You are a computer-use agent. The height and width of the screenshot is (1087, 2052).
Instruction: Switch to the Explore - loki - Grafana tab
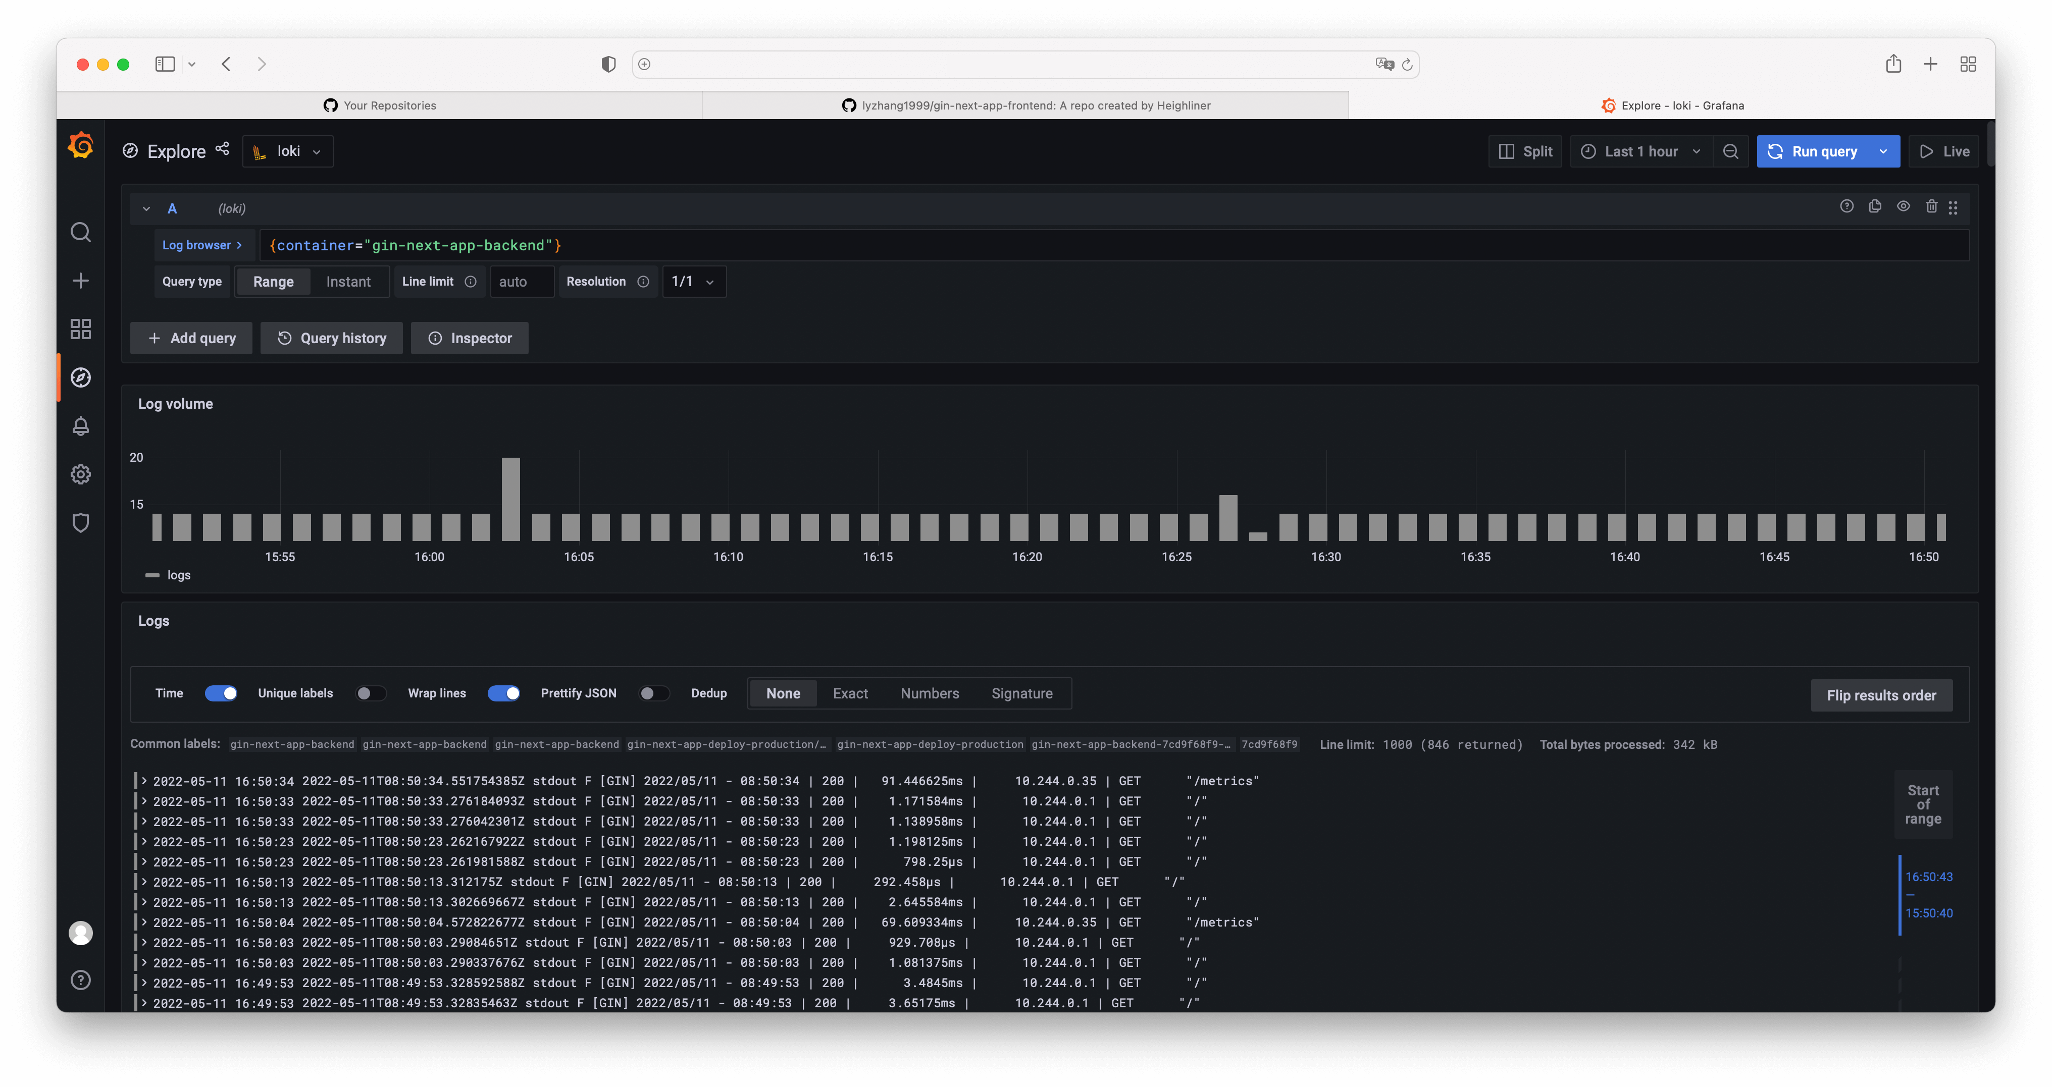(1672, 105)
